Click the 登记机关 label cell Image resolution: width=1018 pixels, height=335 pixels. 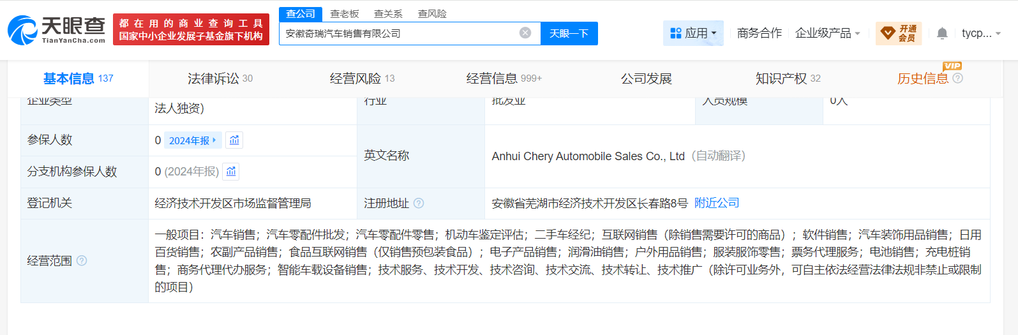pyautogui.click(x=84, y=204)
